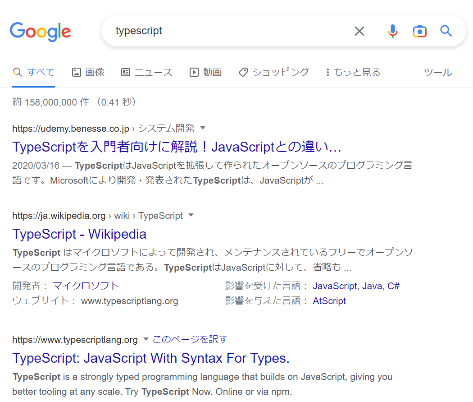Click the X to clear the search query
Image resolution: width=473 pixels, height=402 pixels.
[359, 31]
